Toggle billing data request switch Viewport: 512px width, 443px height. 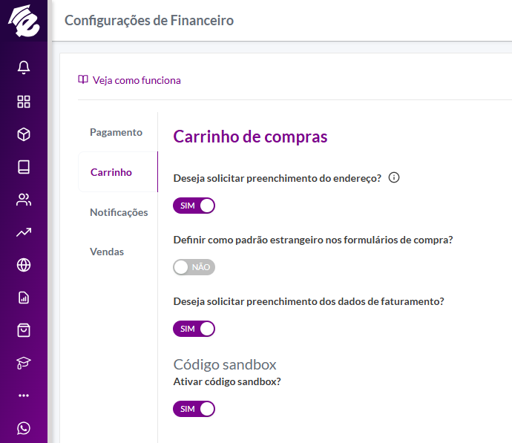tap(194, 329)
